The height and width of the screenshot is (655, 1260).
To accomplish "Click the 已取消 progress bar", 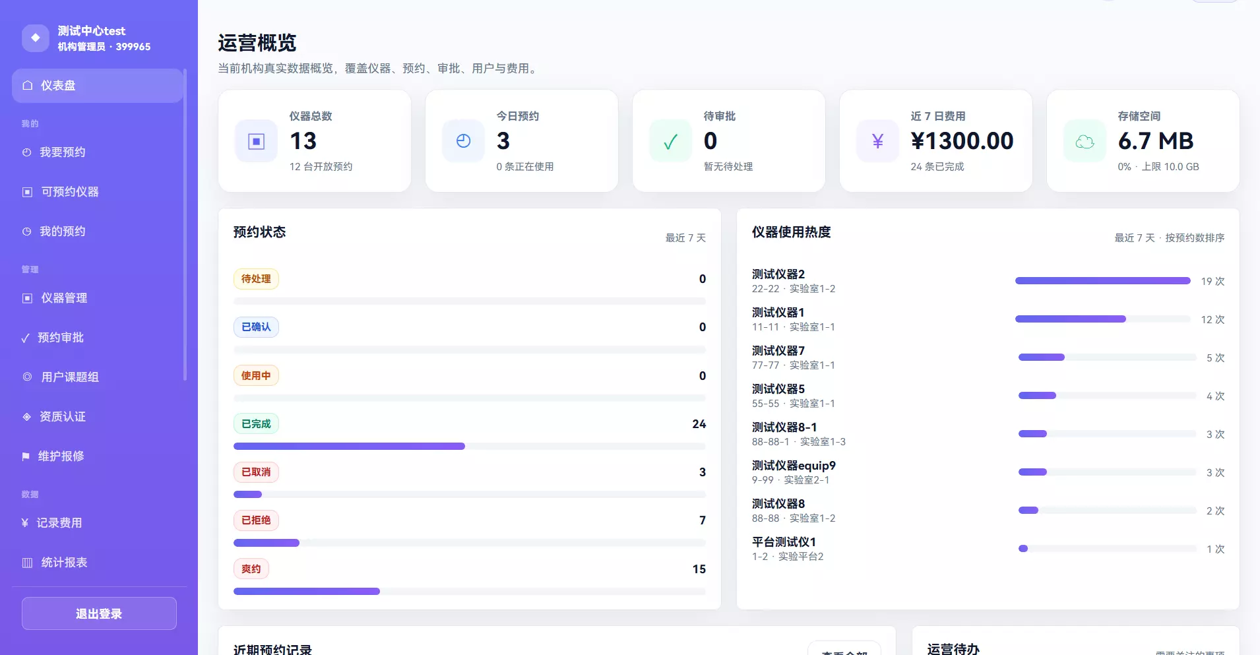I will click(x=470, y=495).
